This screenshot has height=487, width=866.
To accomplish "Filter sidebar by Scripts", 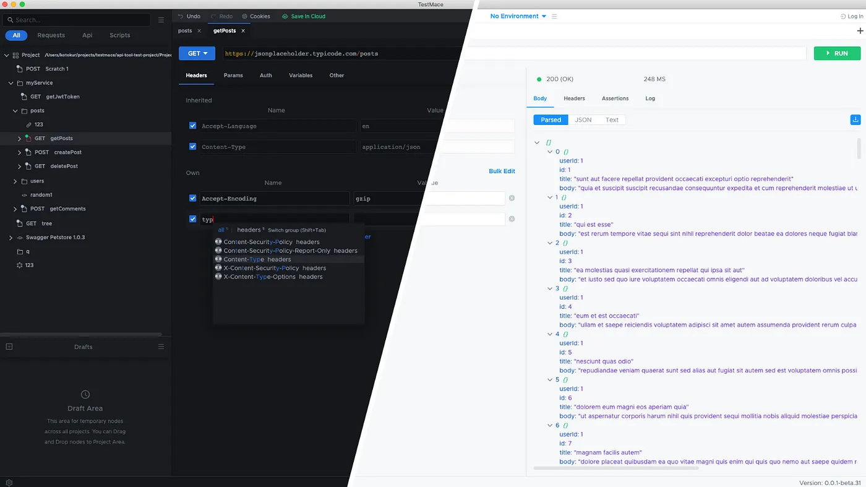I will pyautogui.click(x=120, y=35).
